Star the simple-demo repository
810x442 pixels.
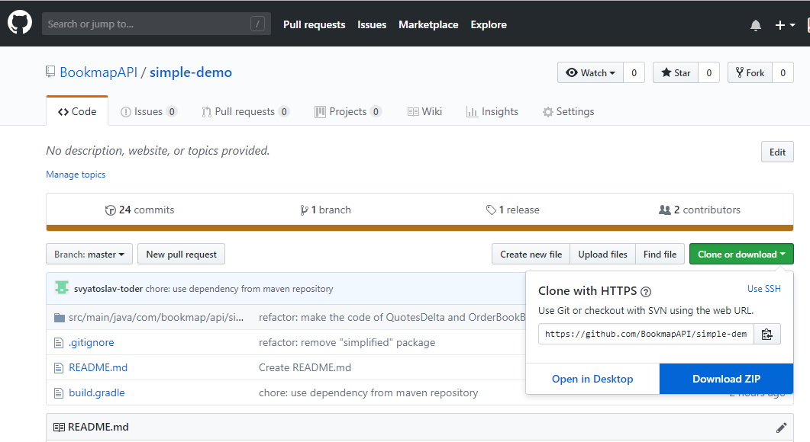(675, 73)
